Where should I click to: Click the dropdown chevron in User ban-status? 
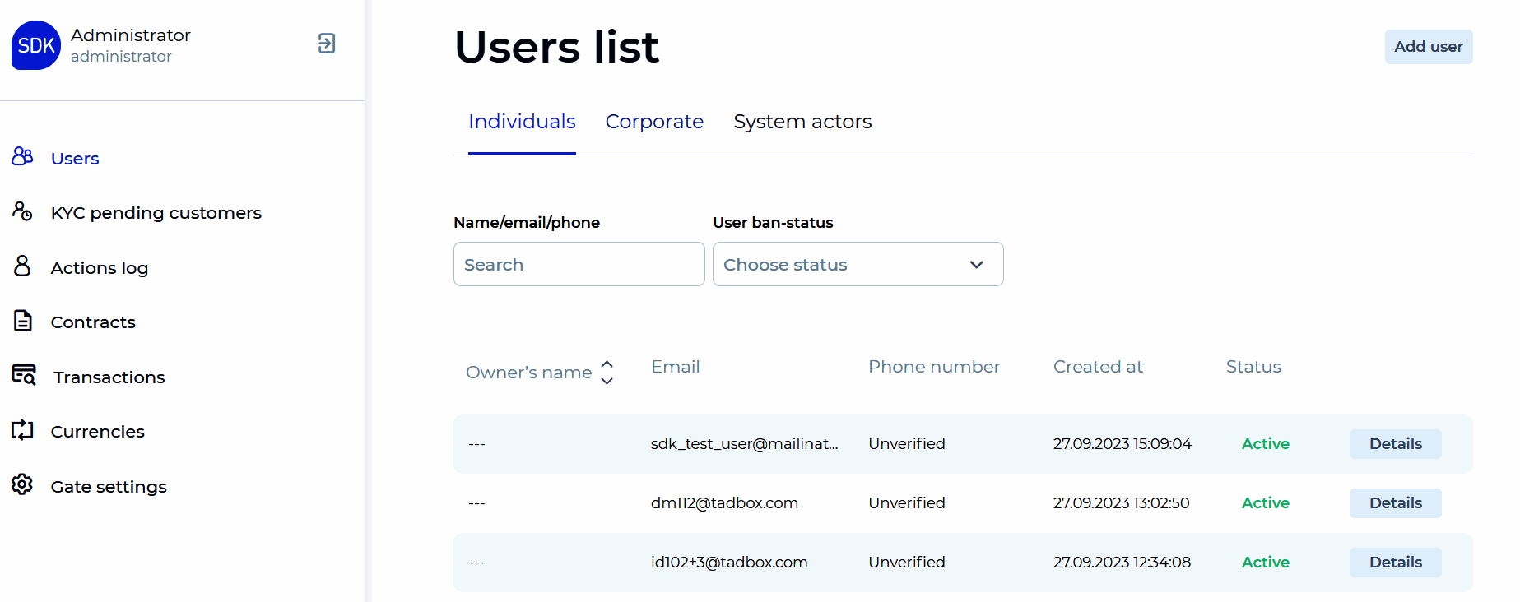(976, 265)
